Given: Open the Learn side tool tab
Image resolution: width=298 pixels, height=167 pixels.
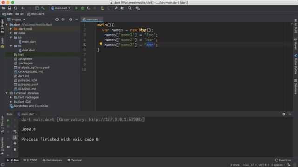Looking at the screenshot, I should point(2,43).
